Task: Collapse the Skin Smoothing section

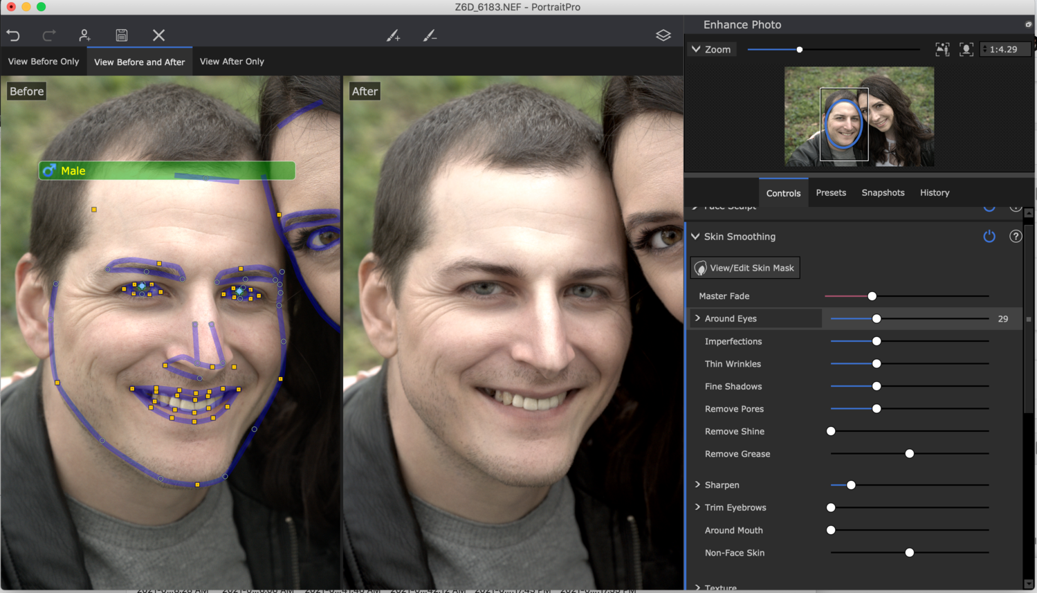Action: (x=695, y=237)
